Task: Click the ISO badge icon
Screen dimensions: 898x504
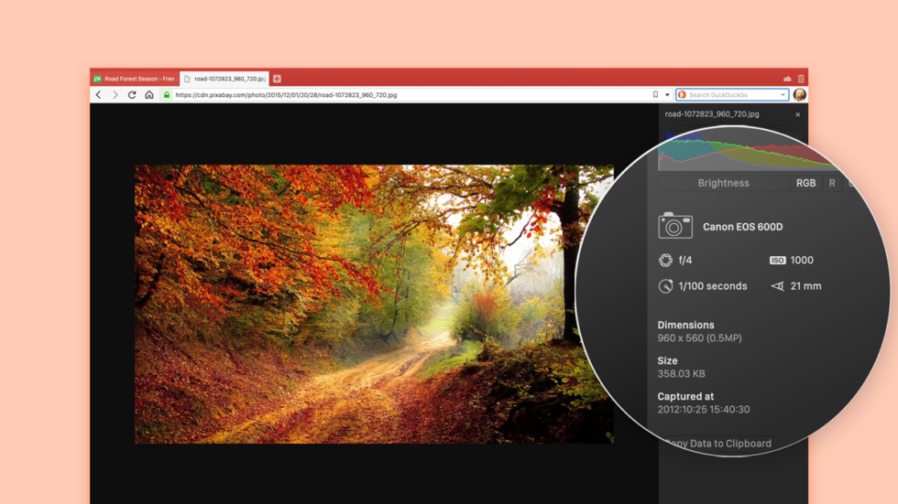Action: tap(777, 261)
